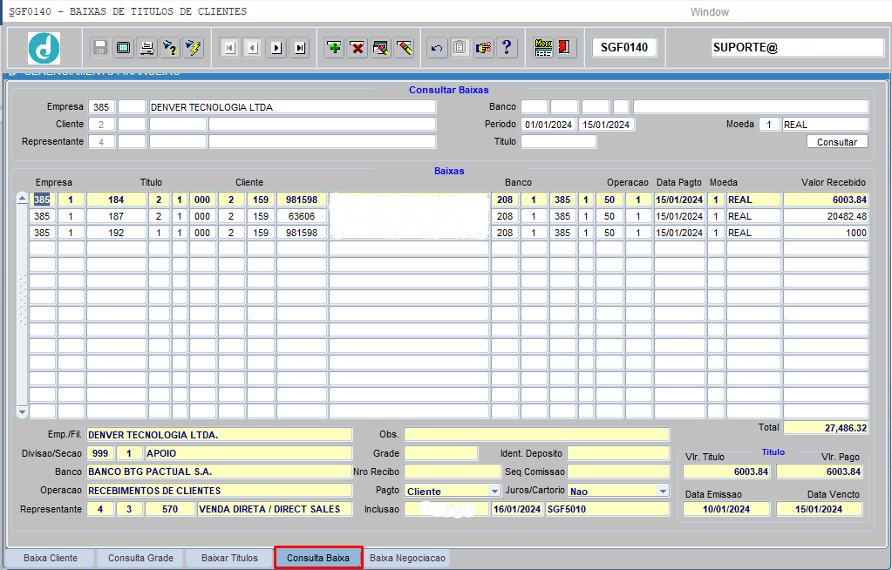Screen dimensions: 892x570
Task: Switch to the Baixa Cliente tab
Action: point(51,558)
